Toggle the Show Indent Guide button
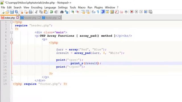The width and height of the screenshot is (182, 102). click(103, 12)
